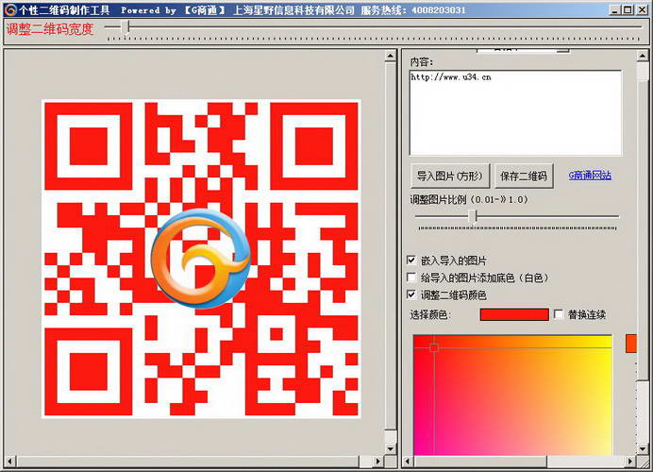Maximize the QR tool window
653x472 pixels.
[x=628, y=9]
